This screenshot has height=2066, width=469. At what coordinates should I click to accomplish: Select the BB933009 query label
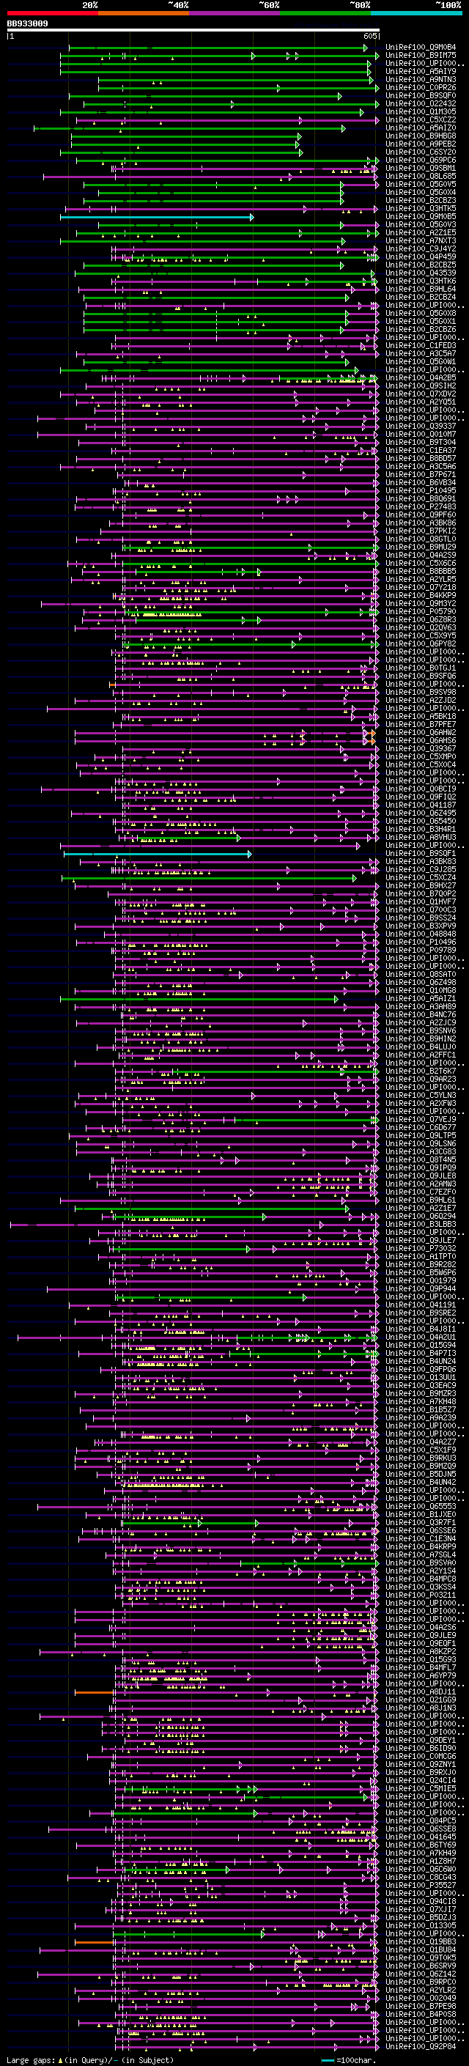(x=27, y=24)
